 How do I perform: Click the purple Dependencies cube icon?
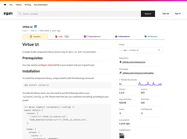(85, 36)
